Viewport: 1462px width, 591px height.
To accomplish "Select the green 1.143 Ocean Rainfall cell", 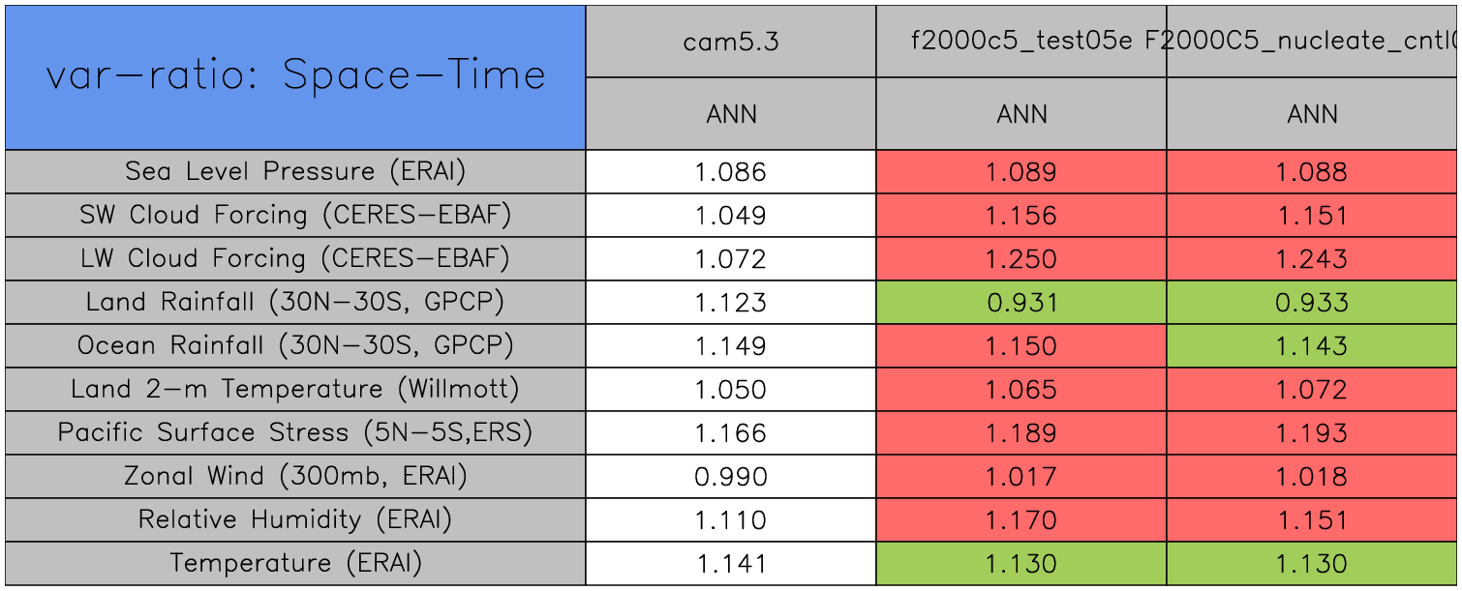I will coord(1312,346).
